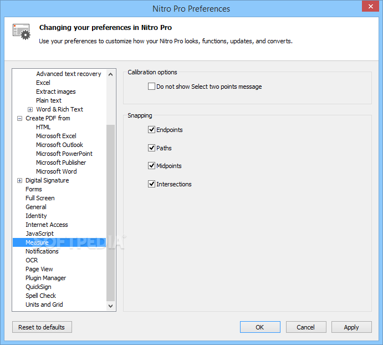Select Digital Signature category
383x345 pixels.
(x=47, y=180)
